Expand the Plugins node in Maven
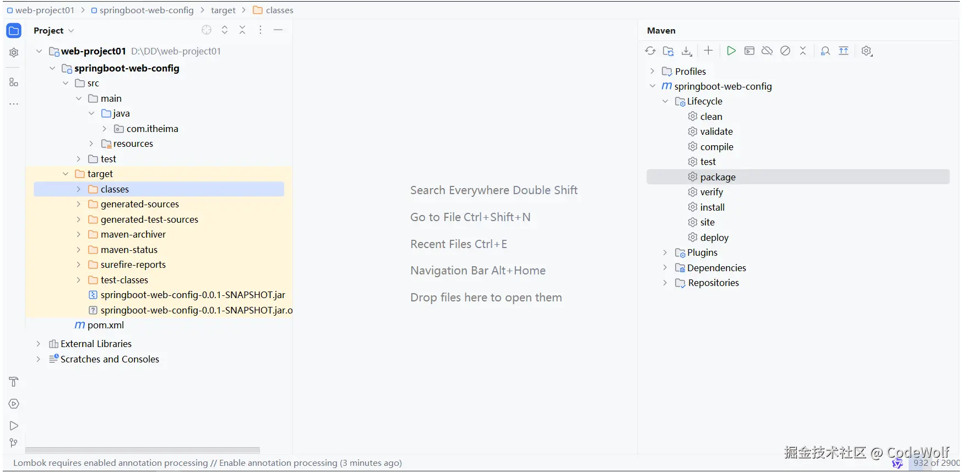 click(x=665, y=252)
